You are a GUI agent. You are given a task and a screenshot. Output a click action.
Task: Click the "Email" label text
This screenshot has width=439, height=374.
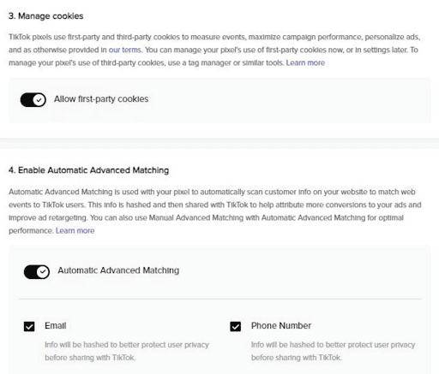[x=56, y=326]
